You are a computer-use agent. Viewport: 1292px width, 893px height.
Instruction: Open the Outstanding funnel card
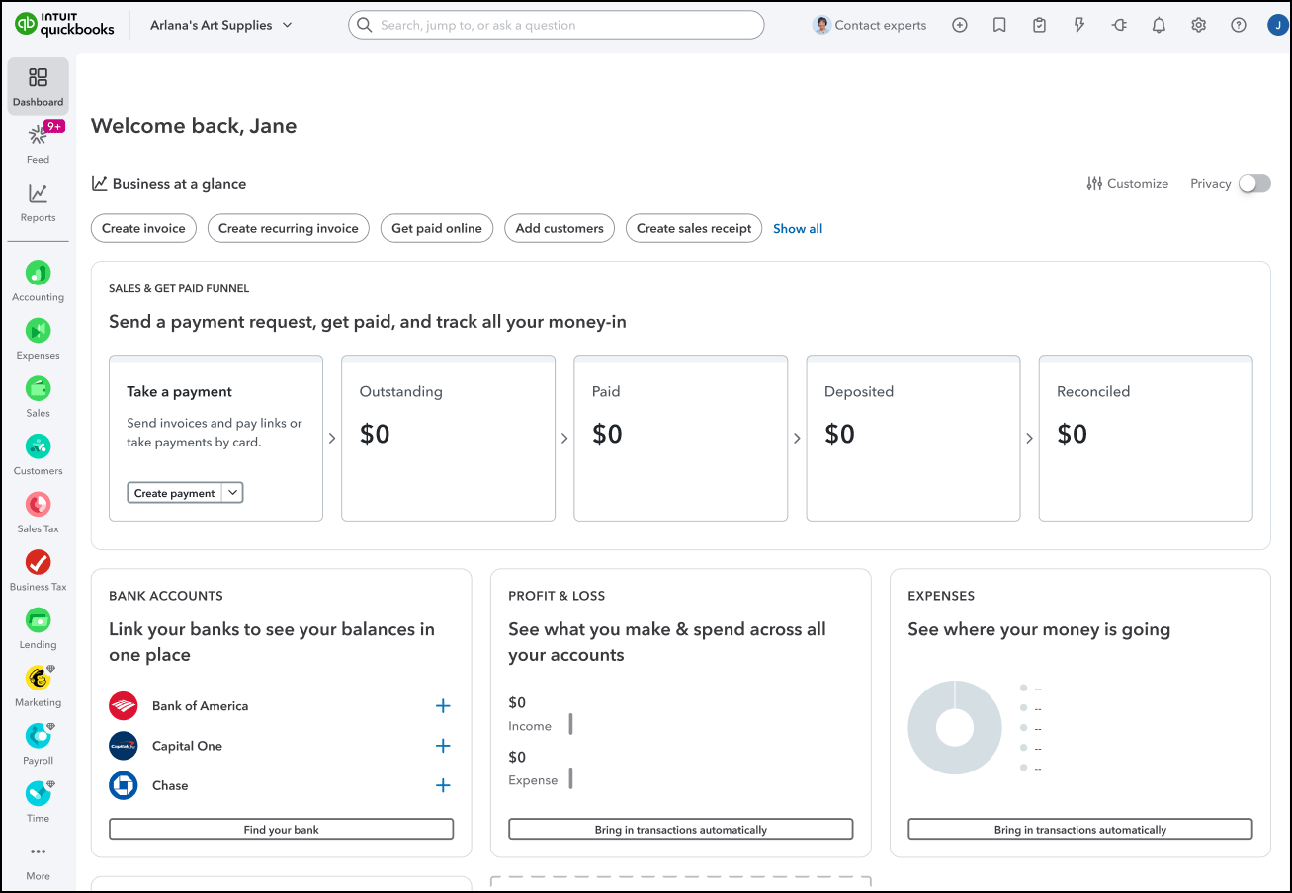point(448,438)
